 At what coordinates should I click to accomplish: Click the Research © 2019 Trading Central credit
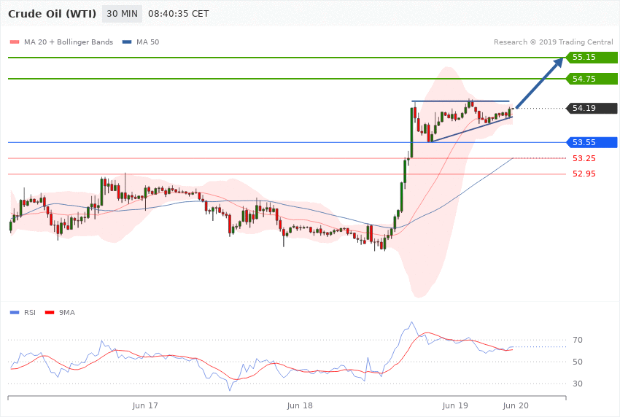pos(553,42)
